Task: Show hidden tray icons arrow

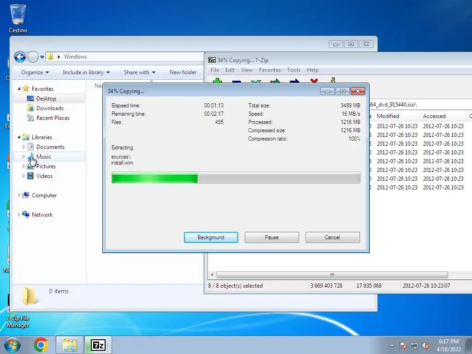Action: 392,345
